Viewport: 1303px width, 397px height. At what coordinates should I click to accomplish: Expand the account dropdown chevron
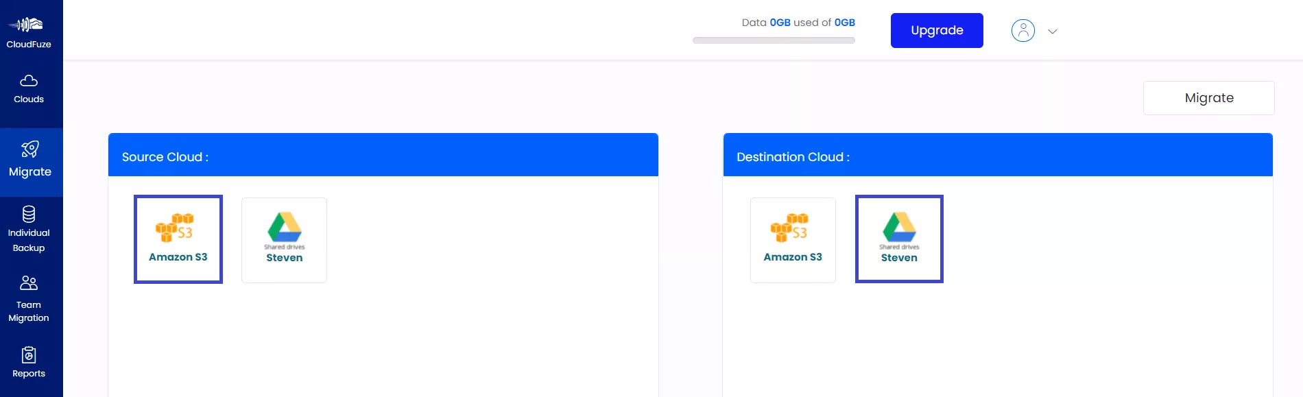click(x=1053, y=32)
